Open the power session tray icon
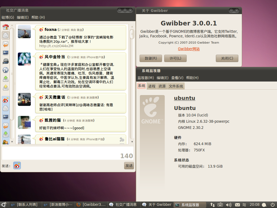The height and width of the screenshot is (208, 277). click(273, 205)
